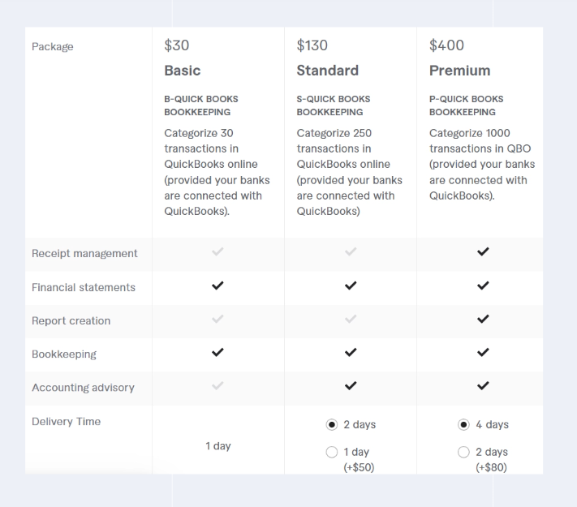Select Standard 2 days delivery option

(x=331, y=424)
